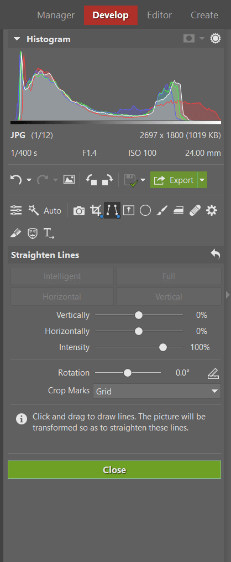Rotate the picture left with the rotate icon
The height and width of the screenshot is (562, 231).
tap(92, 180)
